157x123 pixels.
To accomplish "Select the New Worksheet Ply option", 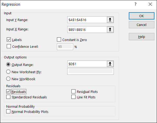I will [8, 72].
